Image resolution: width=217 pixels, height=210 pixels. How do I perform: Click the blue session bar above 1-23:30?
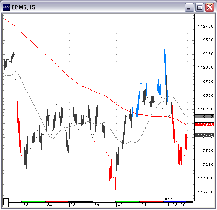tap(175, 202)
